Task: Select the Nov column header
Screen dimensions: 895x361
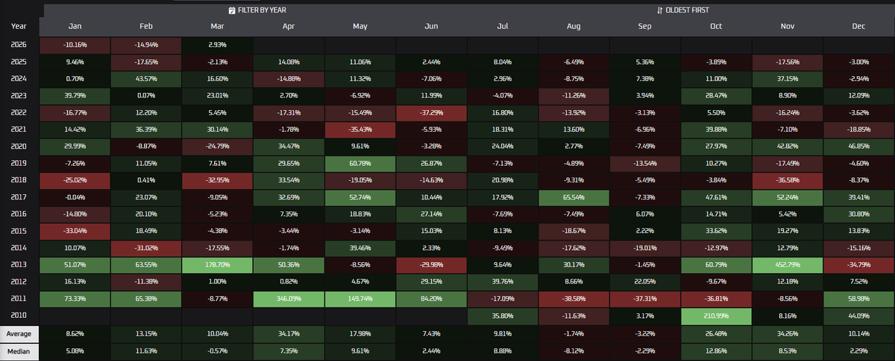Action: pos(788,26)
